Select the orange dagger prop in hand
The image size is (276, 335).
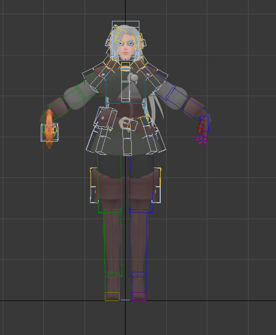49,129
